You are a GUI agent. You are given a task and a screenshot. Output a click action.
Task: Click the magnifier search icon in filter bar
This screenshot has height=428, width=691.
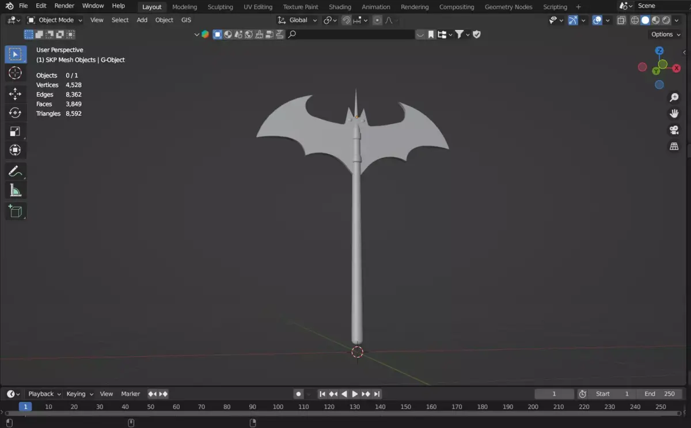click(292, 35)
